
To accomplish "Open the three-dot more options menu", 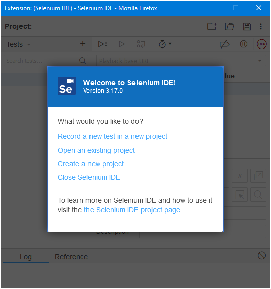I will (x=261, y=27).
